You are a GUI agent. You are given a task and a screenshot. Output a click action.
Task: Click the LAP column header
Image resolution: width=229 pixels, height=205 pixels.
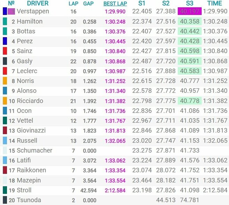pyautogui.click(x=73, y=3)
